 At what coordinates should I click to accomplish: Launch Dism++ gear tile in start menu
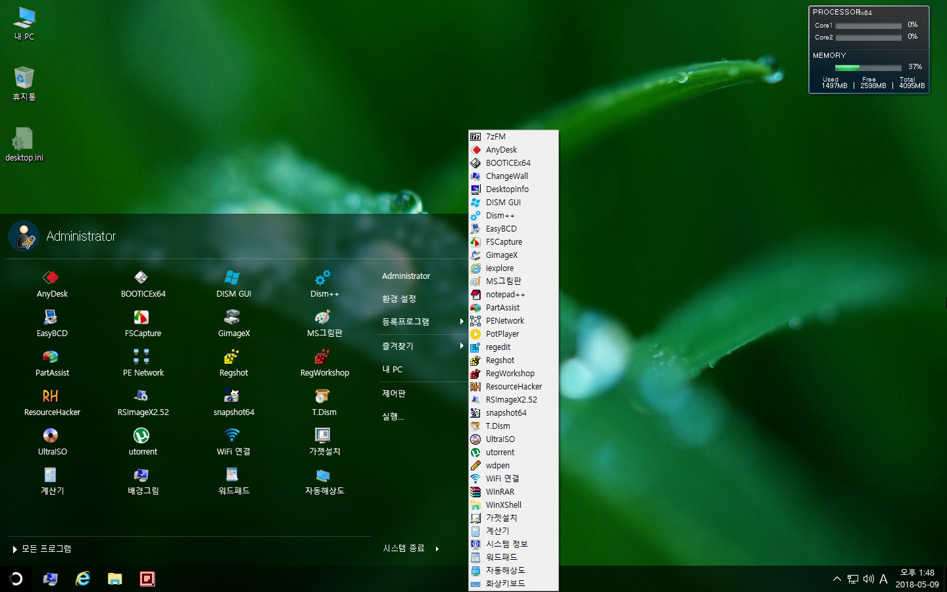tap(324, 284)
